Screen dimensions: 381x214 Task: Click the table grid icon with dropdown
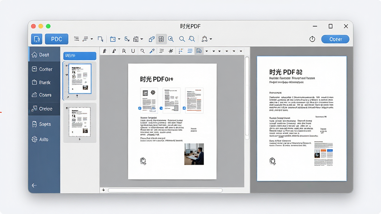point(136,39)
